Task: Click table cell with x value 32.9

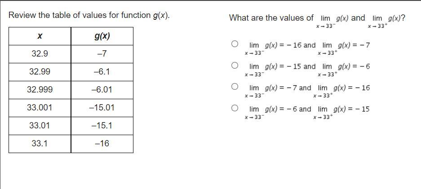Action: [40, 54]
